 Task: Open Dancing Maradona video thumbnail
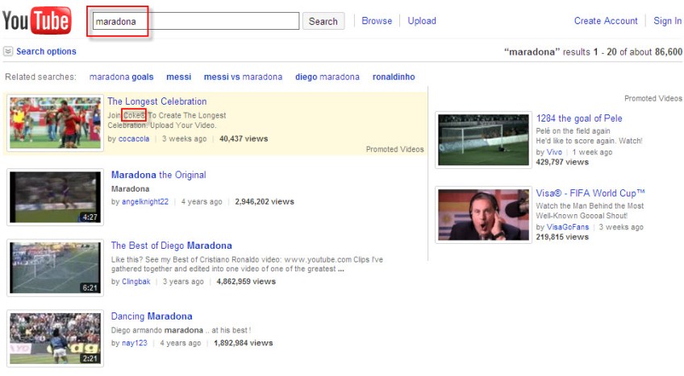(x=55, y=338)
